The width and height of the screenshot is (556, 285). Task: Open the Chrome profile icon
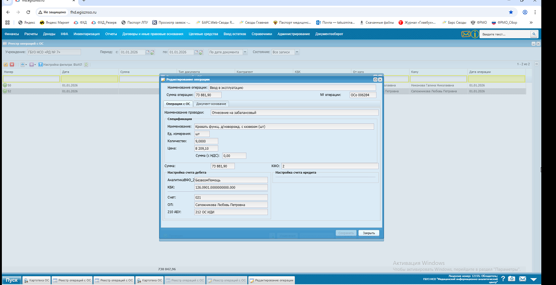click(x=525, y=12)
